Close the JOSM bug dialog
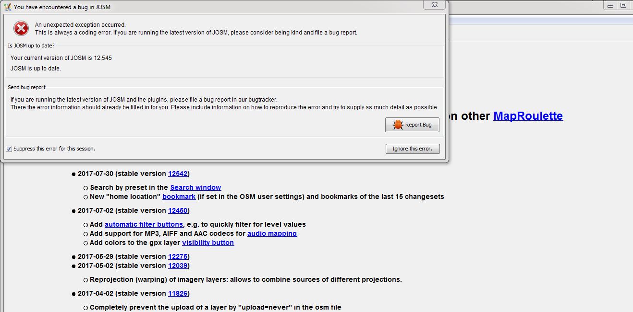Viewport: 633px width, 312px height. [x=434, y=5]
